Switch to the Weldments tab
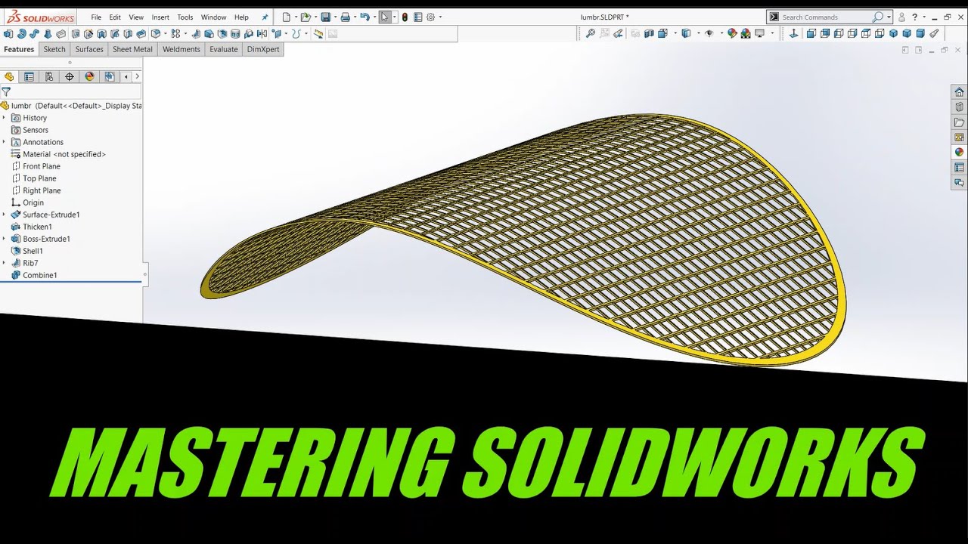This screenshot has height=544, width=968. pos(181,49)
